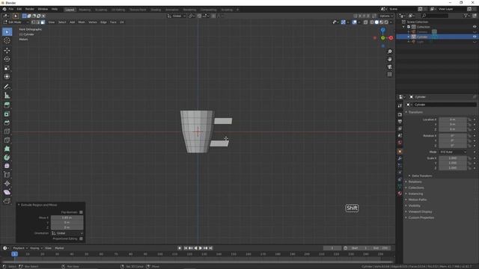Screen dimensions: 479x269
Task: Toggle the camera view icon
Action: tap(389, 67)
